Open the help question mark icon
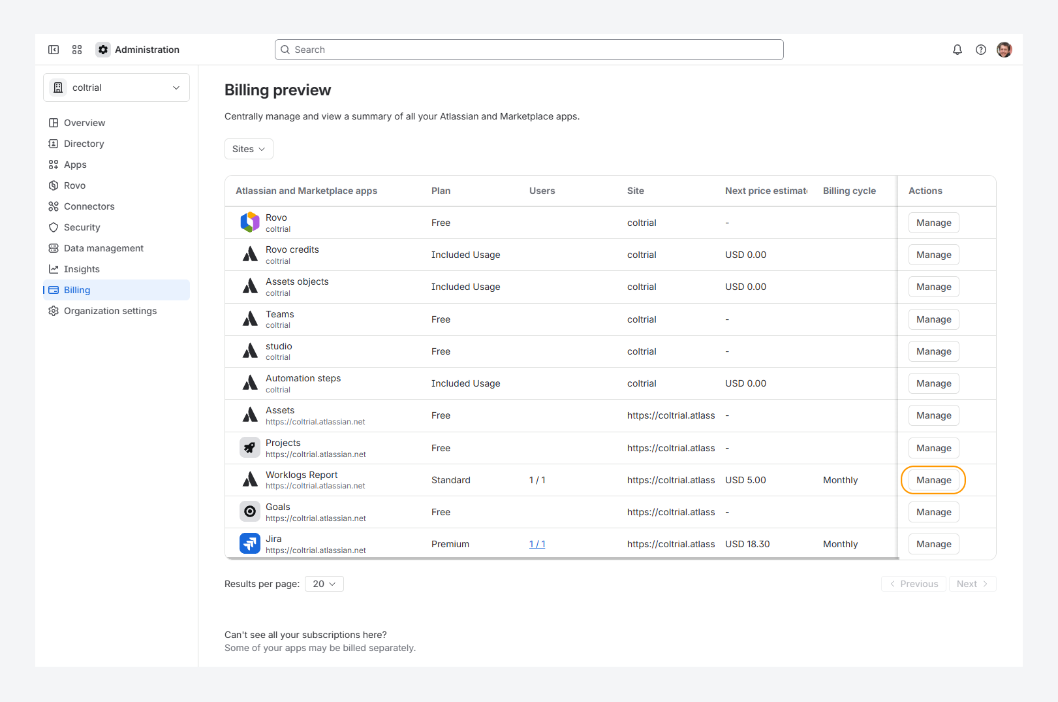This screenshot has width=1058, height=702. pos(981,50)
